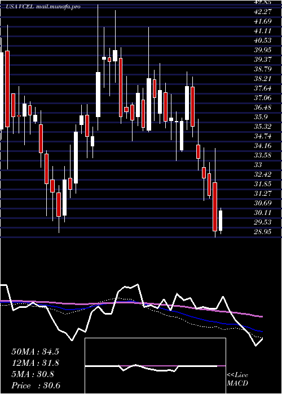The height and width of the screenshot is (394, 282).
Task: Click the 36.48 price axis label
Action: (x=263, y=108)
